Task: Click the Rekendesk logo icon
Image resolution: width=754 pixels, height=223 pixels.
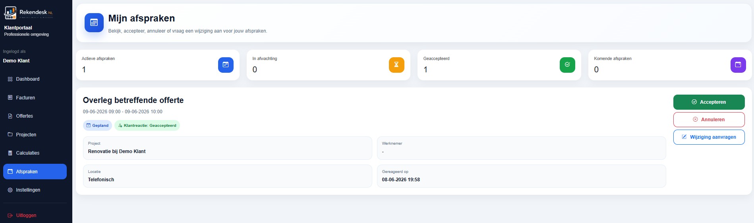Action: coord(10,13)
